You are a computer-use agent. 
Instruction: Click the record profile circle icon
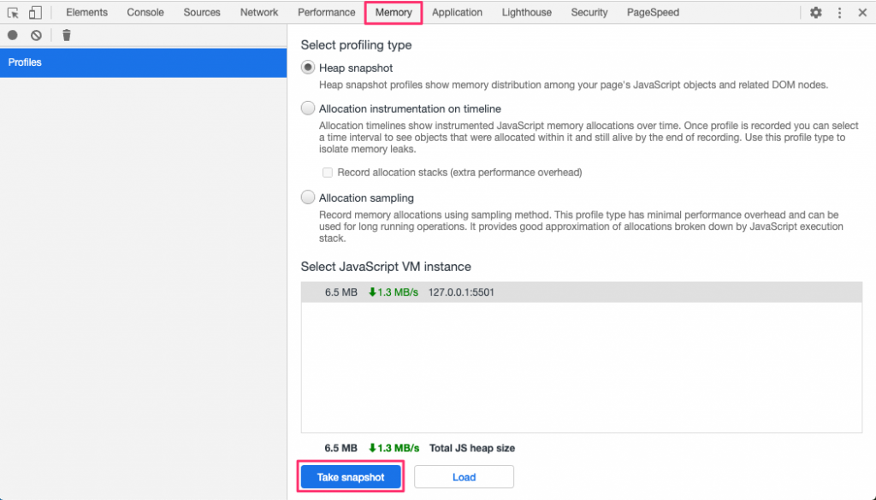(x=12, y=35)
